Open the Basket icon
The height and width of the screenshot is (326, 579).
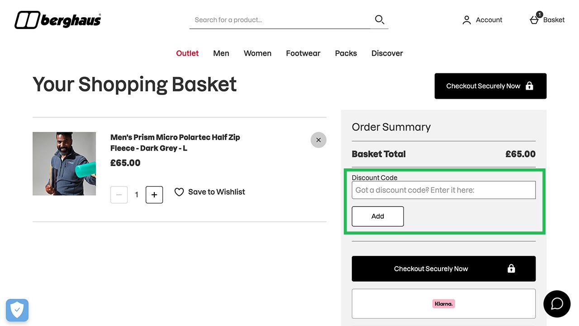point(535,20)
